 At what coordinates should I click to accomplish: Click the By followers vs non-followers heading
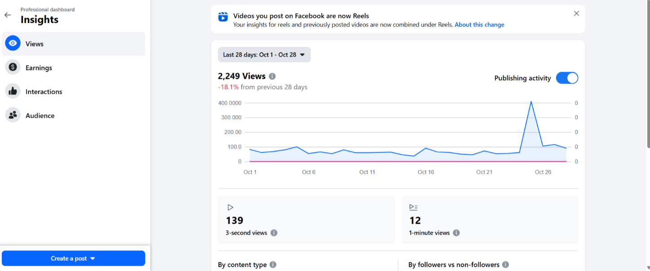(x=454, y=265)
